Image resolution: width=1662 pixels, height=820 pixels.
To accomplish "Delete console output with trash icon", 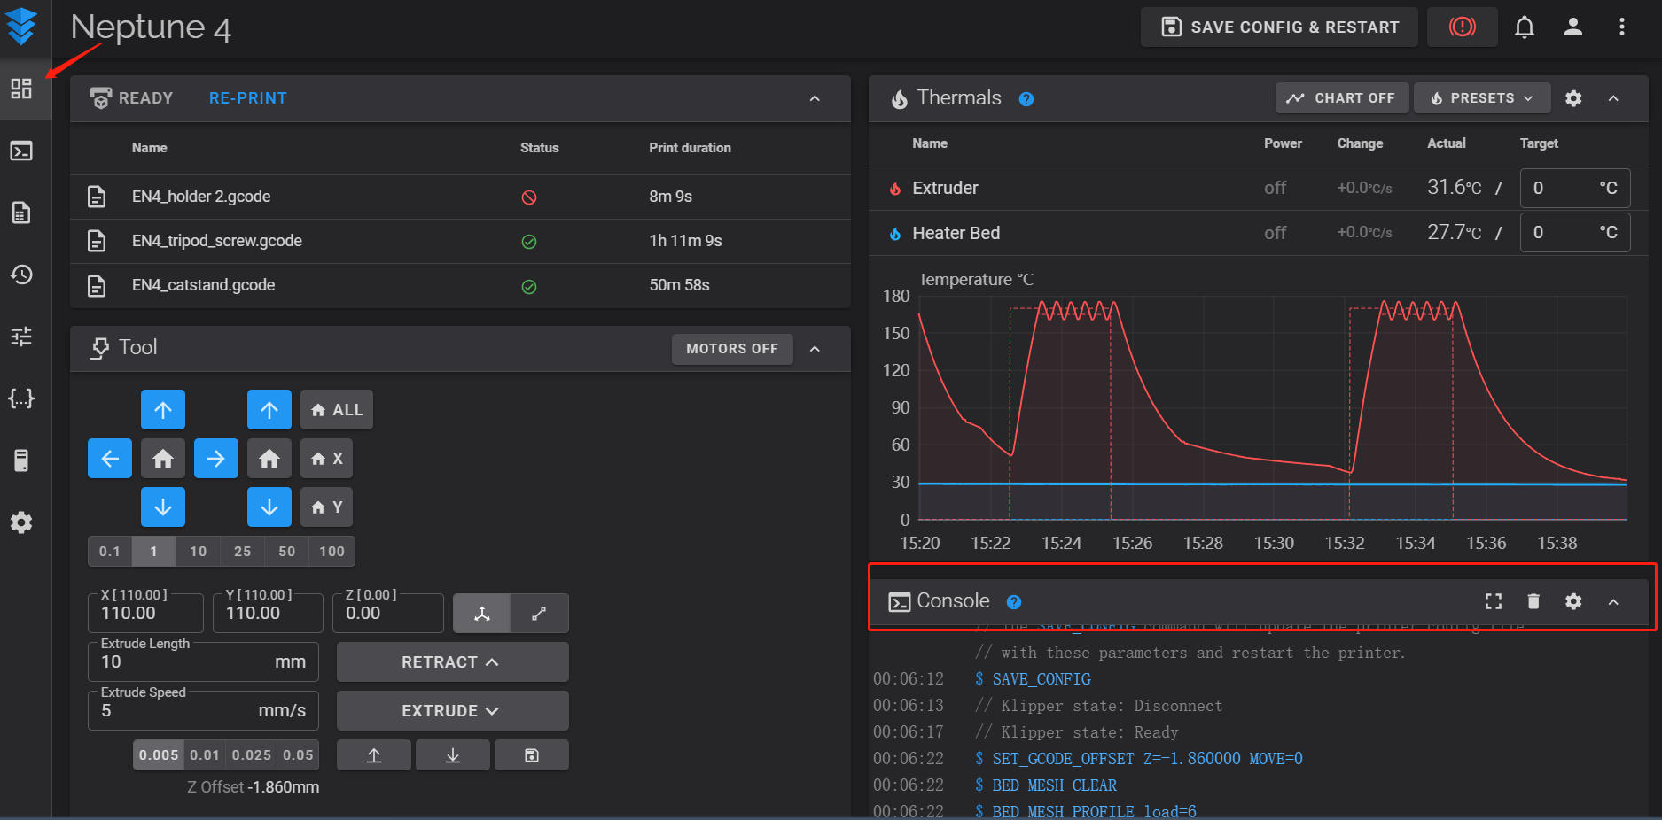I will pyautogui.click(x=1533, y=601).
